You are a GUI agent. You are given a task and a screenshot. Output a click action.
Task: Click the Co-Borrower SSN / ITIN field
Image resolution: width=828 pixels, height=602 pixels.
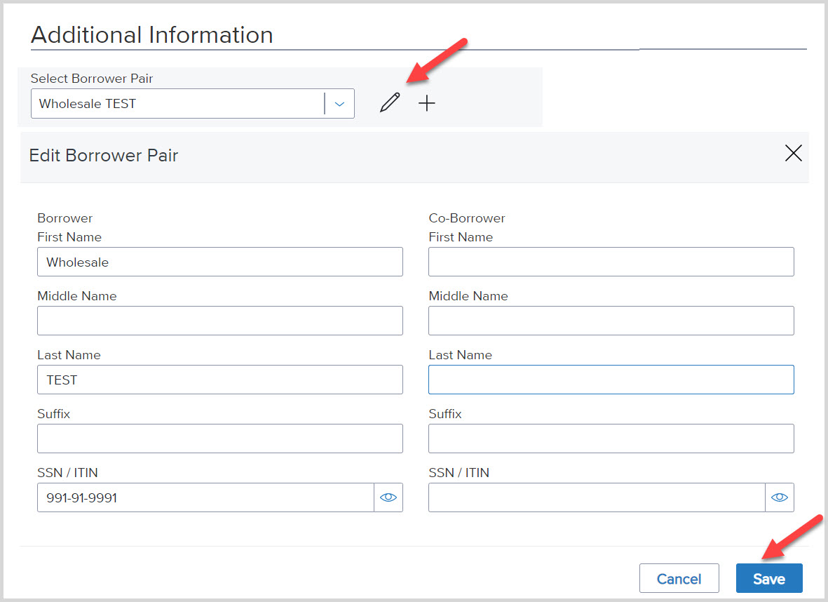[x=596, y=497]
